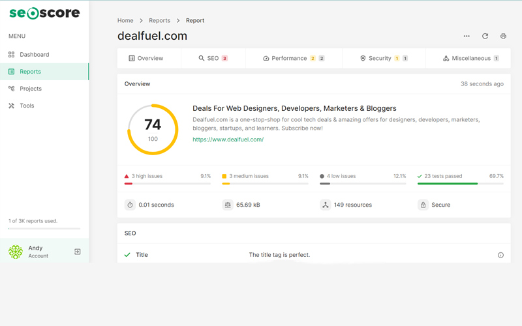522x326 pixels.
Task: Click the scale page size icon
Action: pos(228,205)
